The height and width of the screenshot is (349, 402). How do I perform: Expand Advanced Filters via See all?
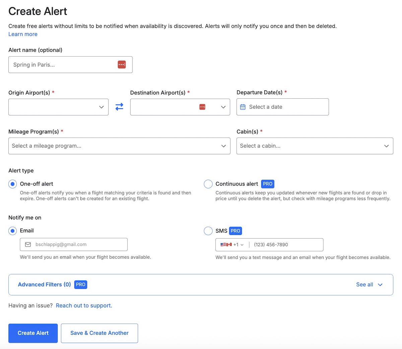[x=369, y=284]
